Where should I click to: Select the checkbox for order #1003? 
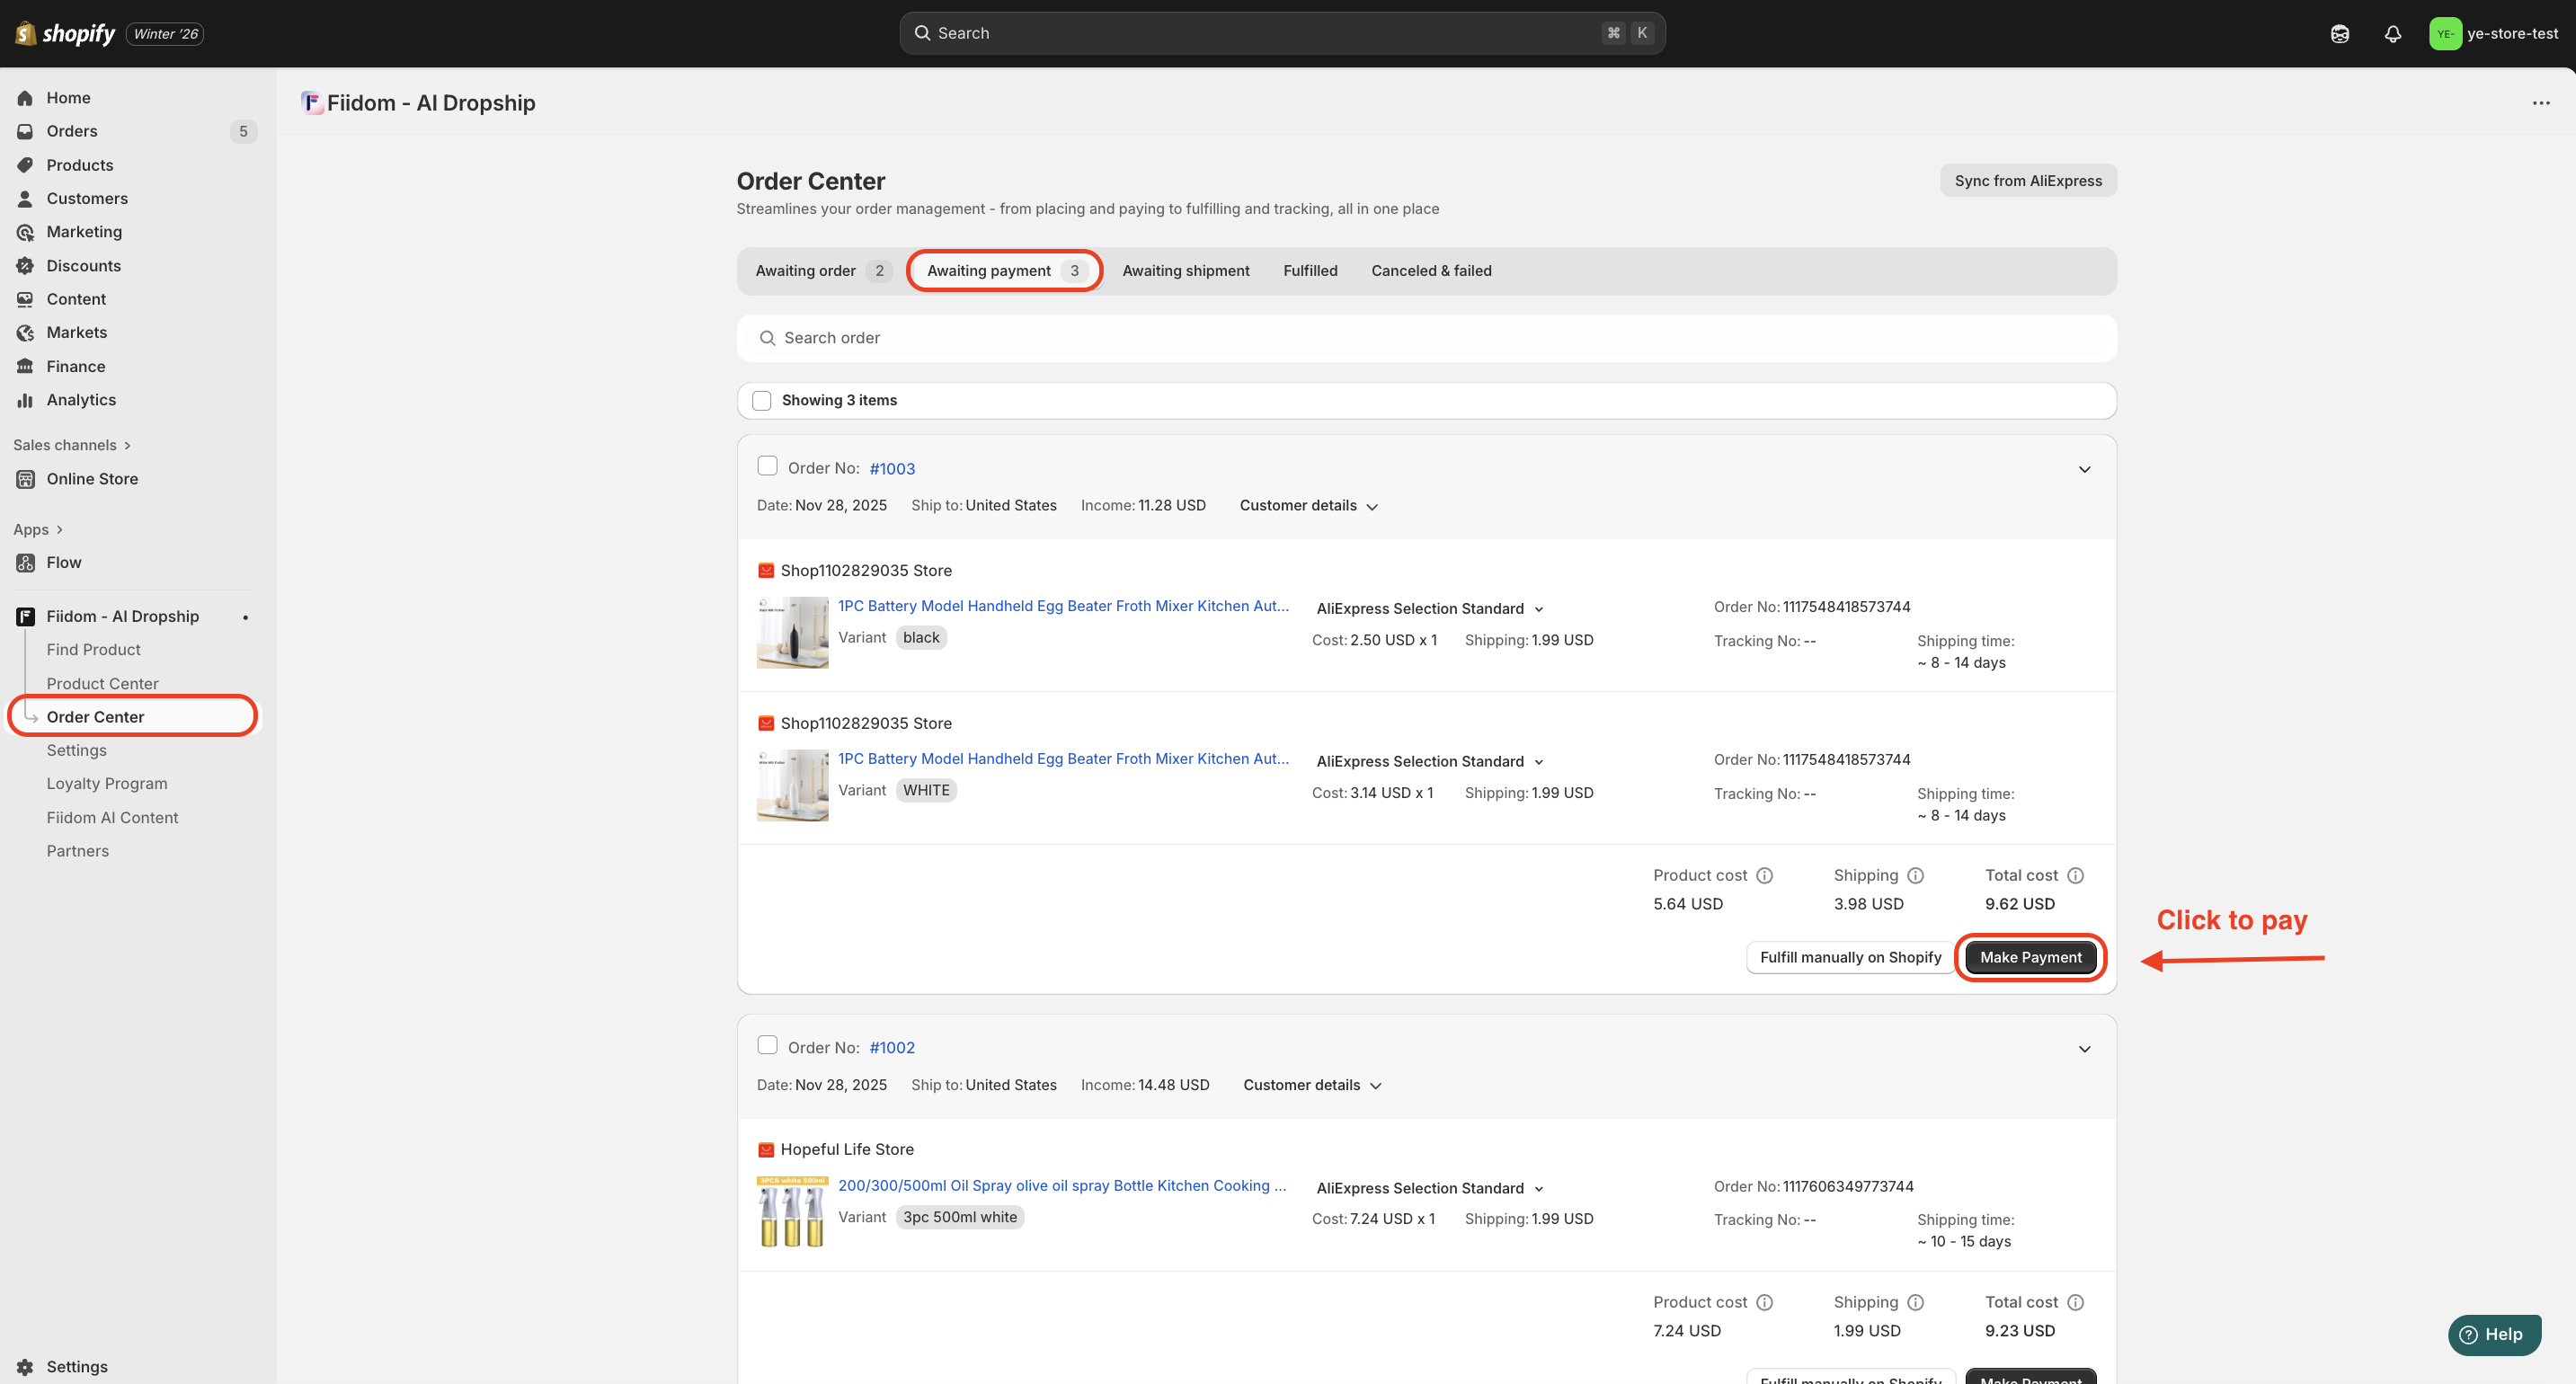tap(767, 466)
